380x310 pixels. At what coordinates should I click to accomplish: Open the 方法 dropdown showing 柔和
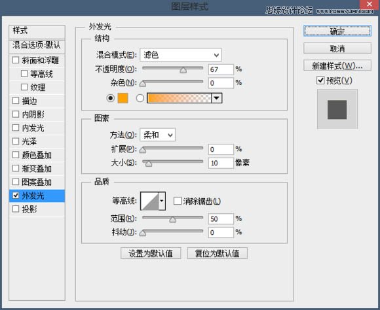click(157, 135)
